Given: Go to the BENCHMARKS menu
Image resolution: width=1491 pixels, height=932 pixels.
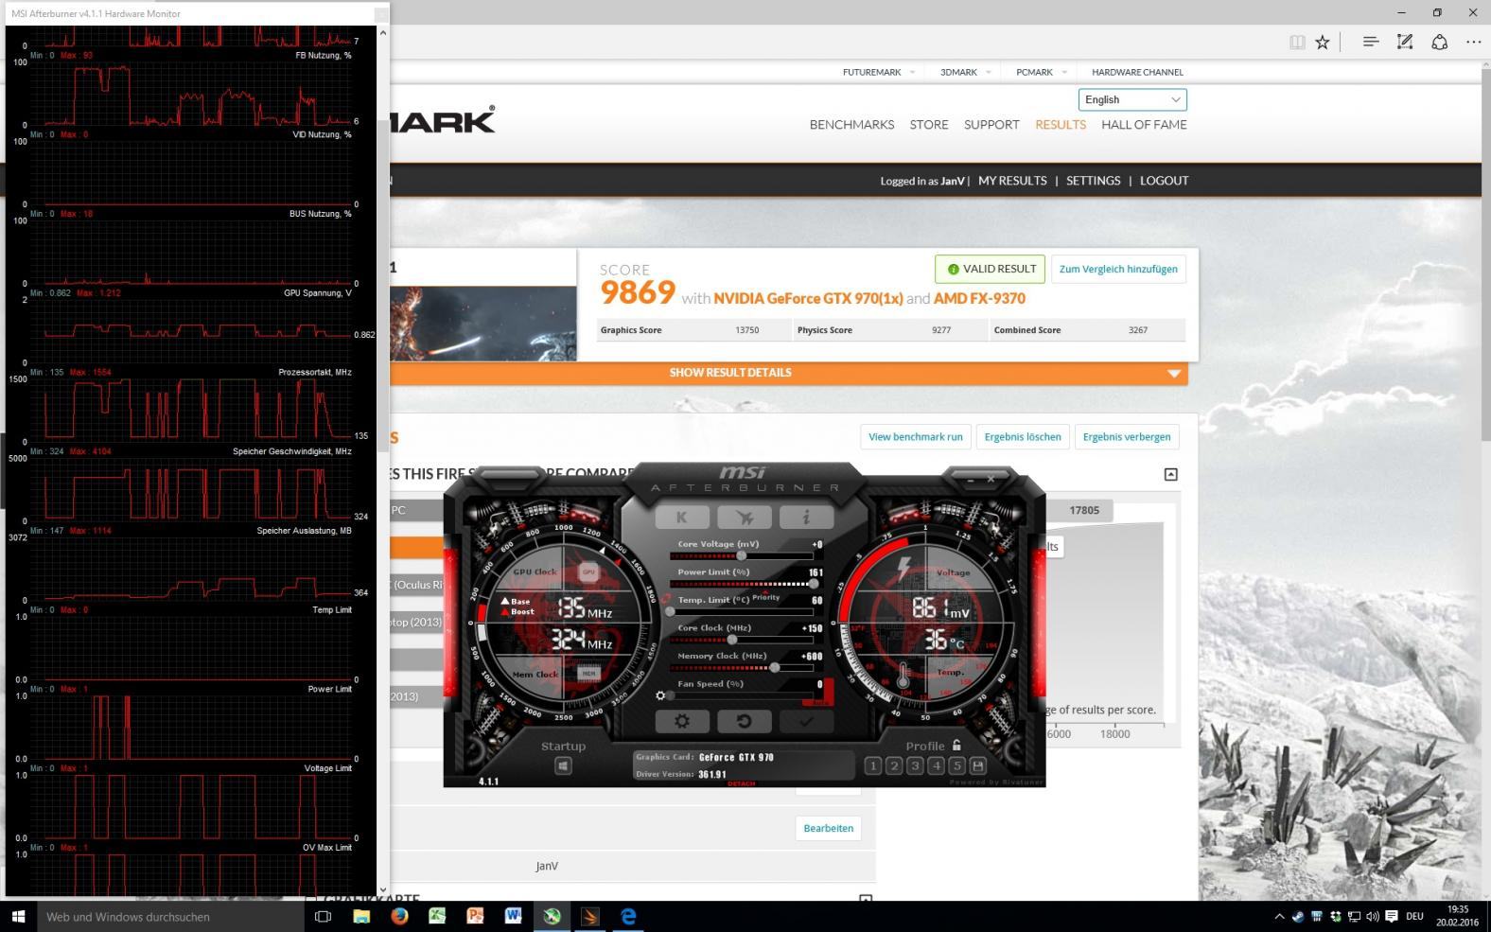Looking at the screenshot, I should pos(851,125).
